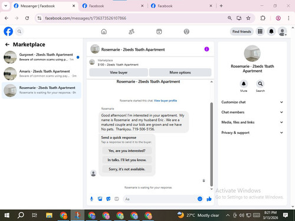Expand the Privacy & support section

point(253,133)
